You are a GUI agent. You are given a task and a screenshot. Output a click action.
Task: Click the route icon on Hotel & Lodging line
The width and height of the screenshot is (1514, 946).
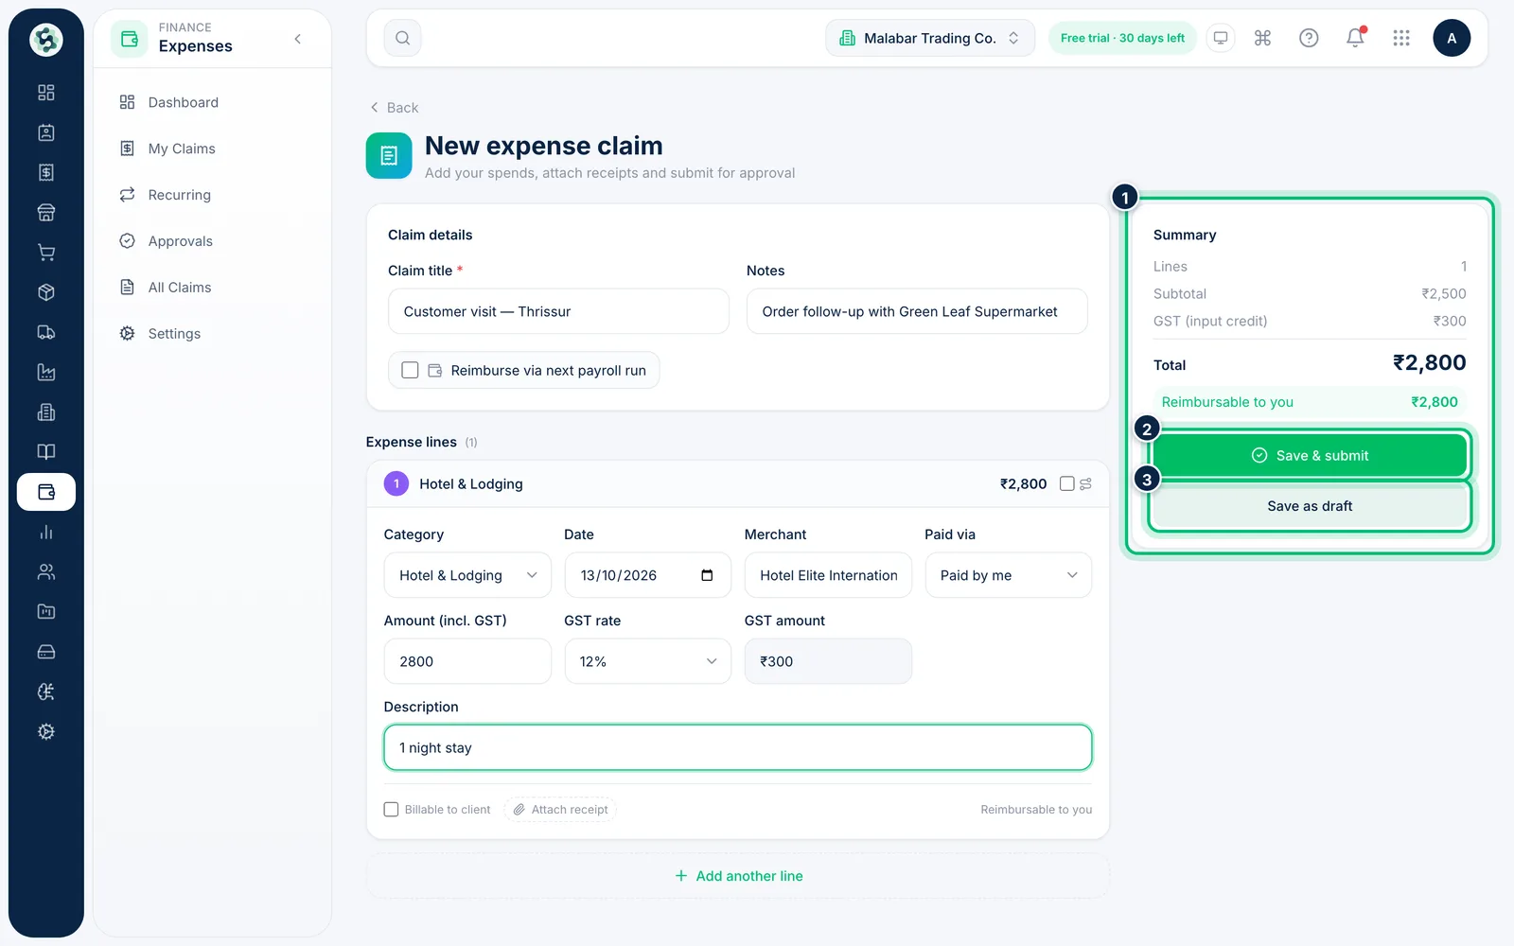tap(1086, 483)
